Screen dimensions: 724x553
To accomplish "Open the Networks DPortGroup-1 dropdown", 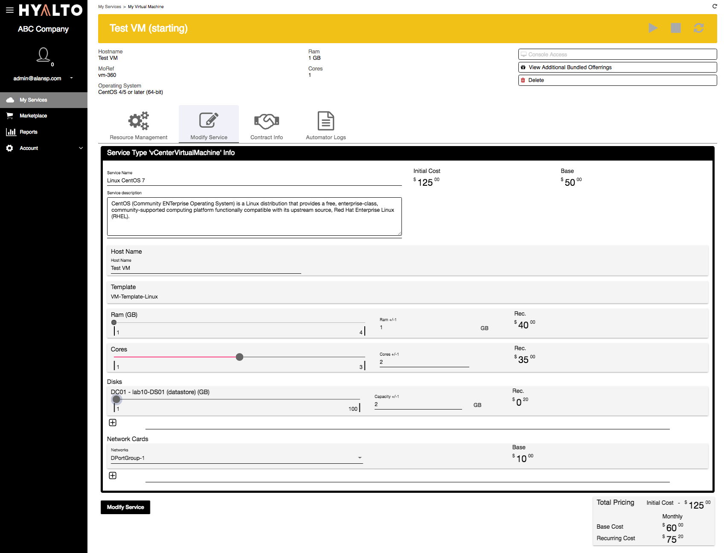I will coord(237,458).
